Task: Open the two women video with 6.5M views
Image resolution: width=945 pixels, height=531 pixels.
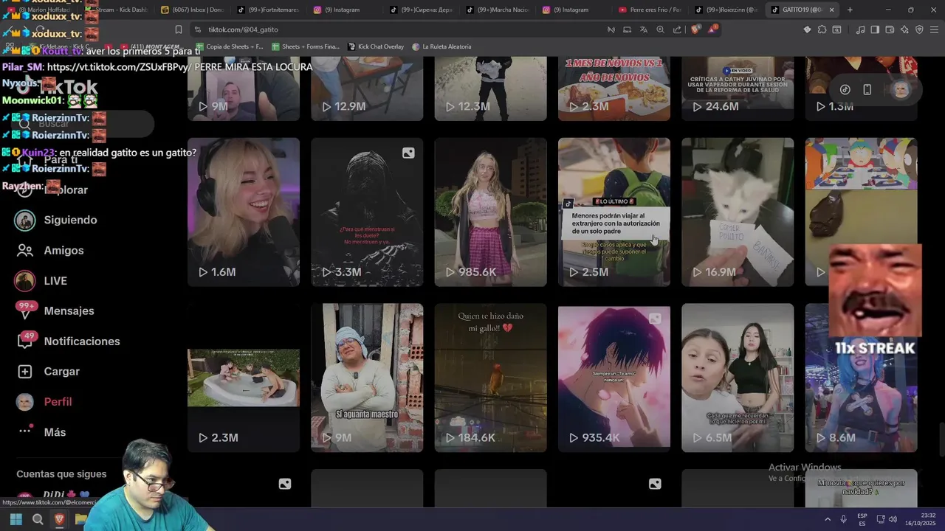Action: pyautogui.click(x=738, y=378)
